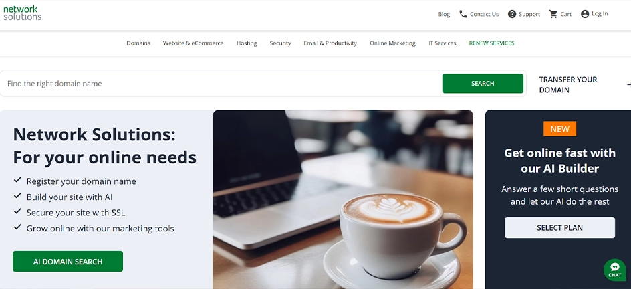Click the Log In profile icon
The height and width of the screenshot is (289, 631).
585,14
